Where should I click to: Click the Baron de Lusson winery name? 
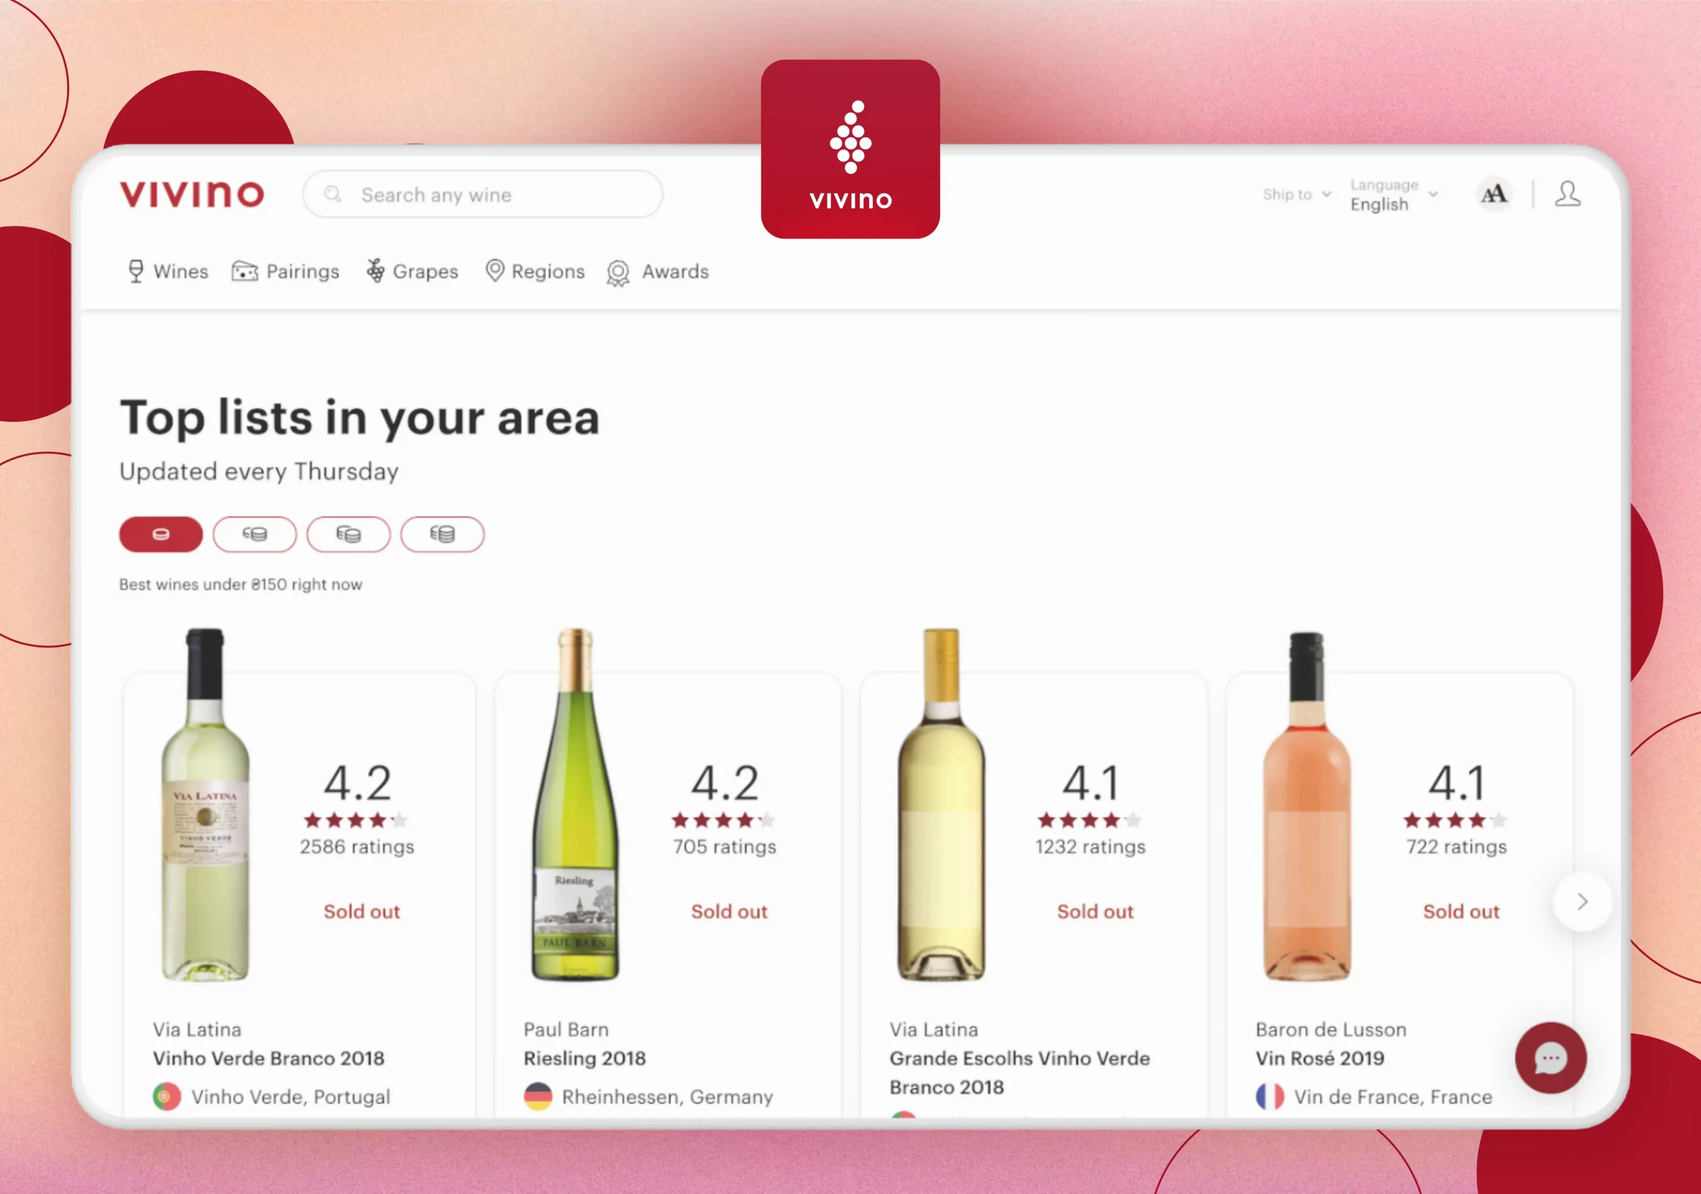(1331, 1030)
